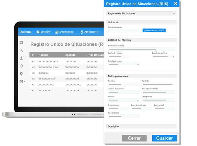Click the refresh icon in left sidebar

click(21, 66)
